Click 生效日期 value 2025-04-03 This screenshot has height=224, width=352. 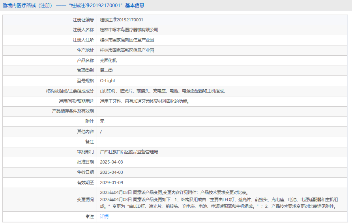(x=111, y=172)
